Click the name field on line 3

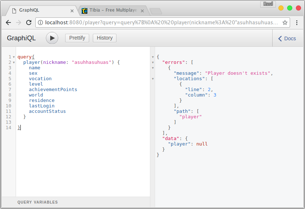click(x=35, y=67)
